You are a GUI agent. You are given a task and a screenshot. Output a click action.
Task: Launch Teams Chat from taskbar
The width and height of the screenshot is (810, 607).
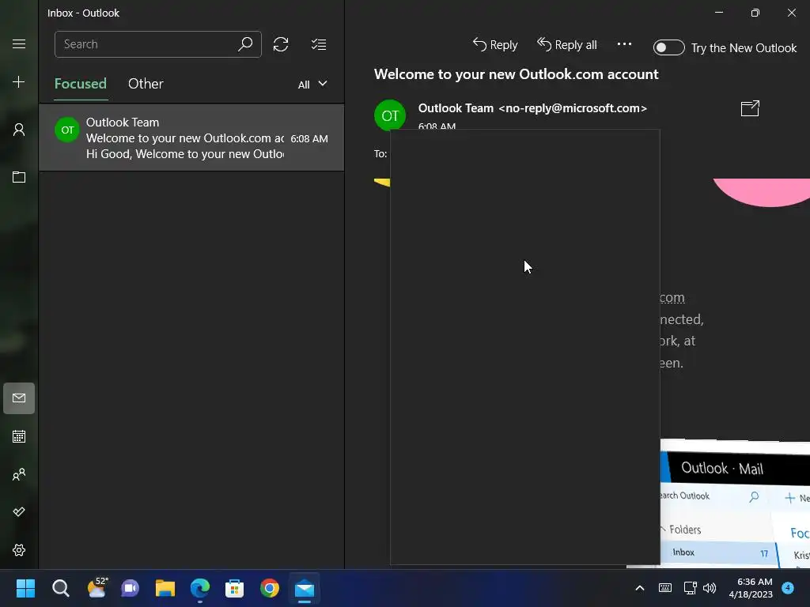(131, 588)
